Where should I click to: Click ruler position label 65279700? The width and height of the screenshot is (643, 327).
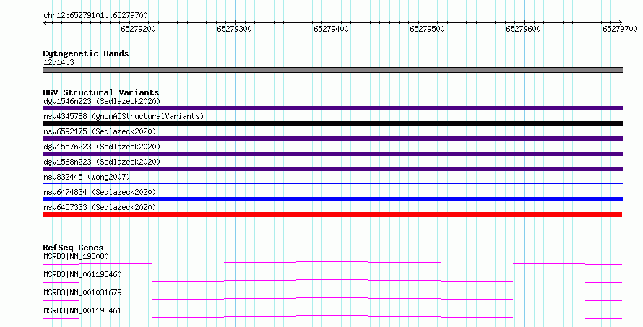coord(620,29)
